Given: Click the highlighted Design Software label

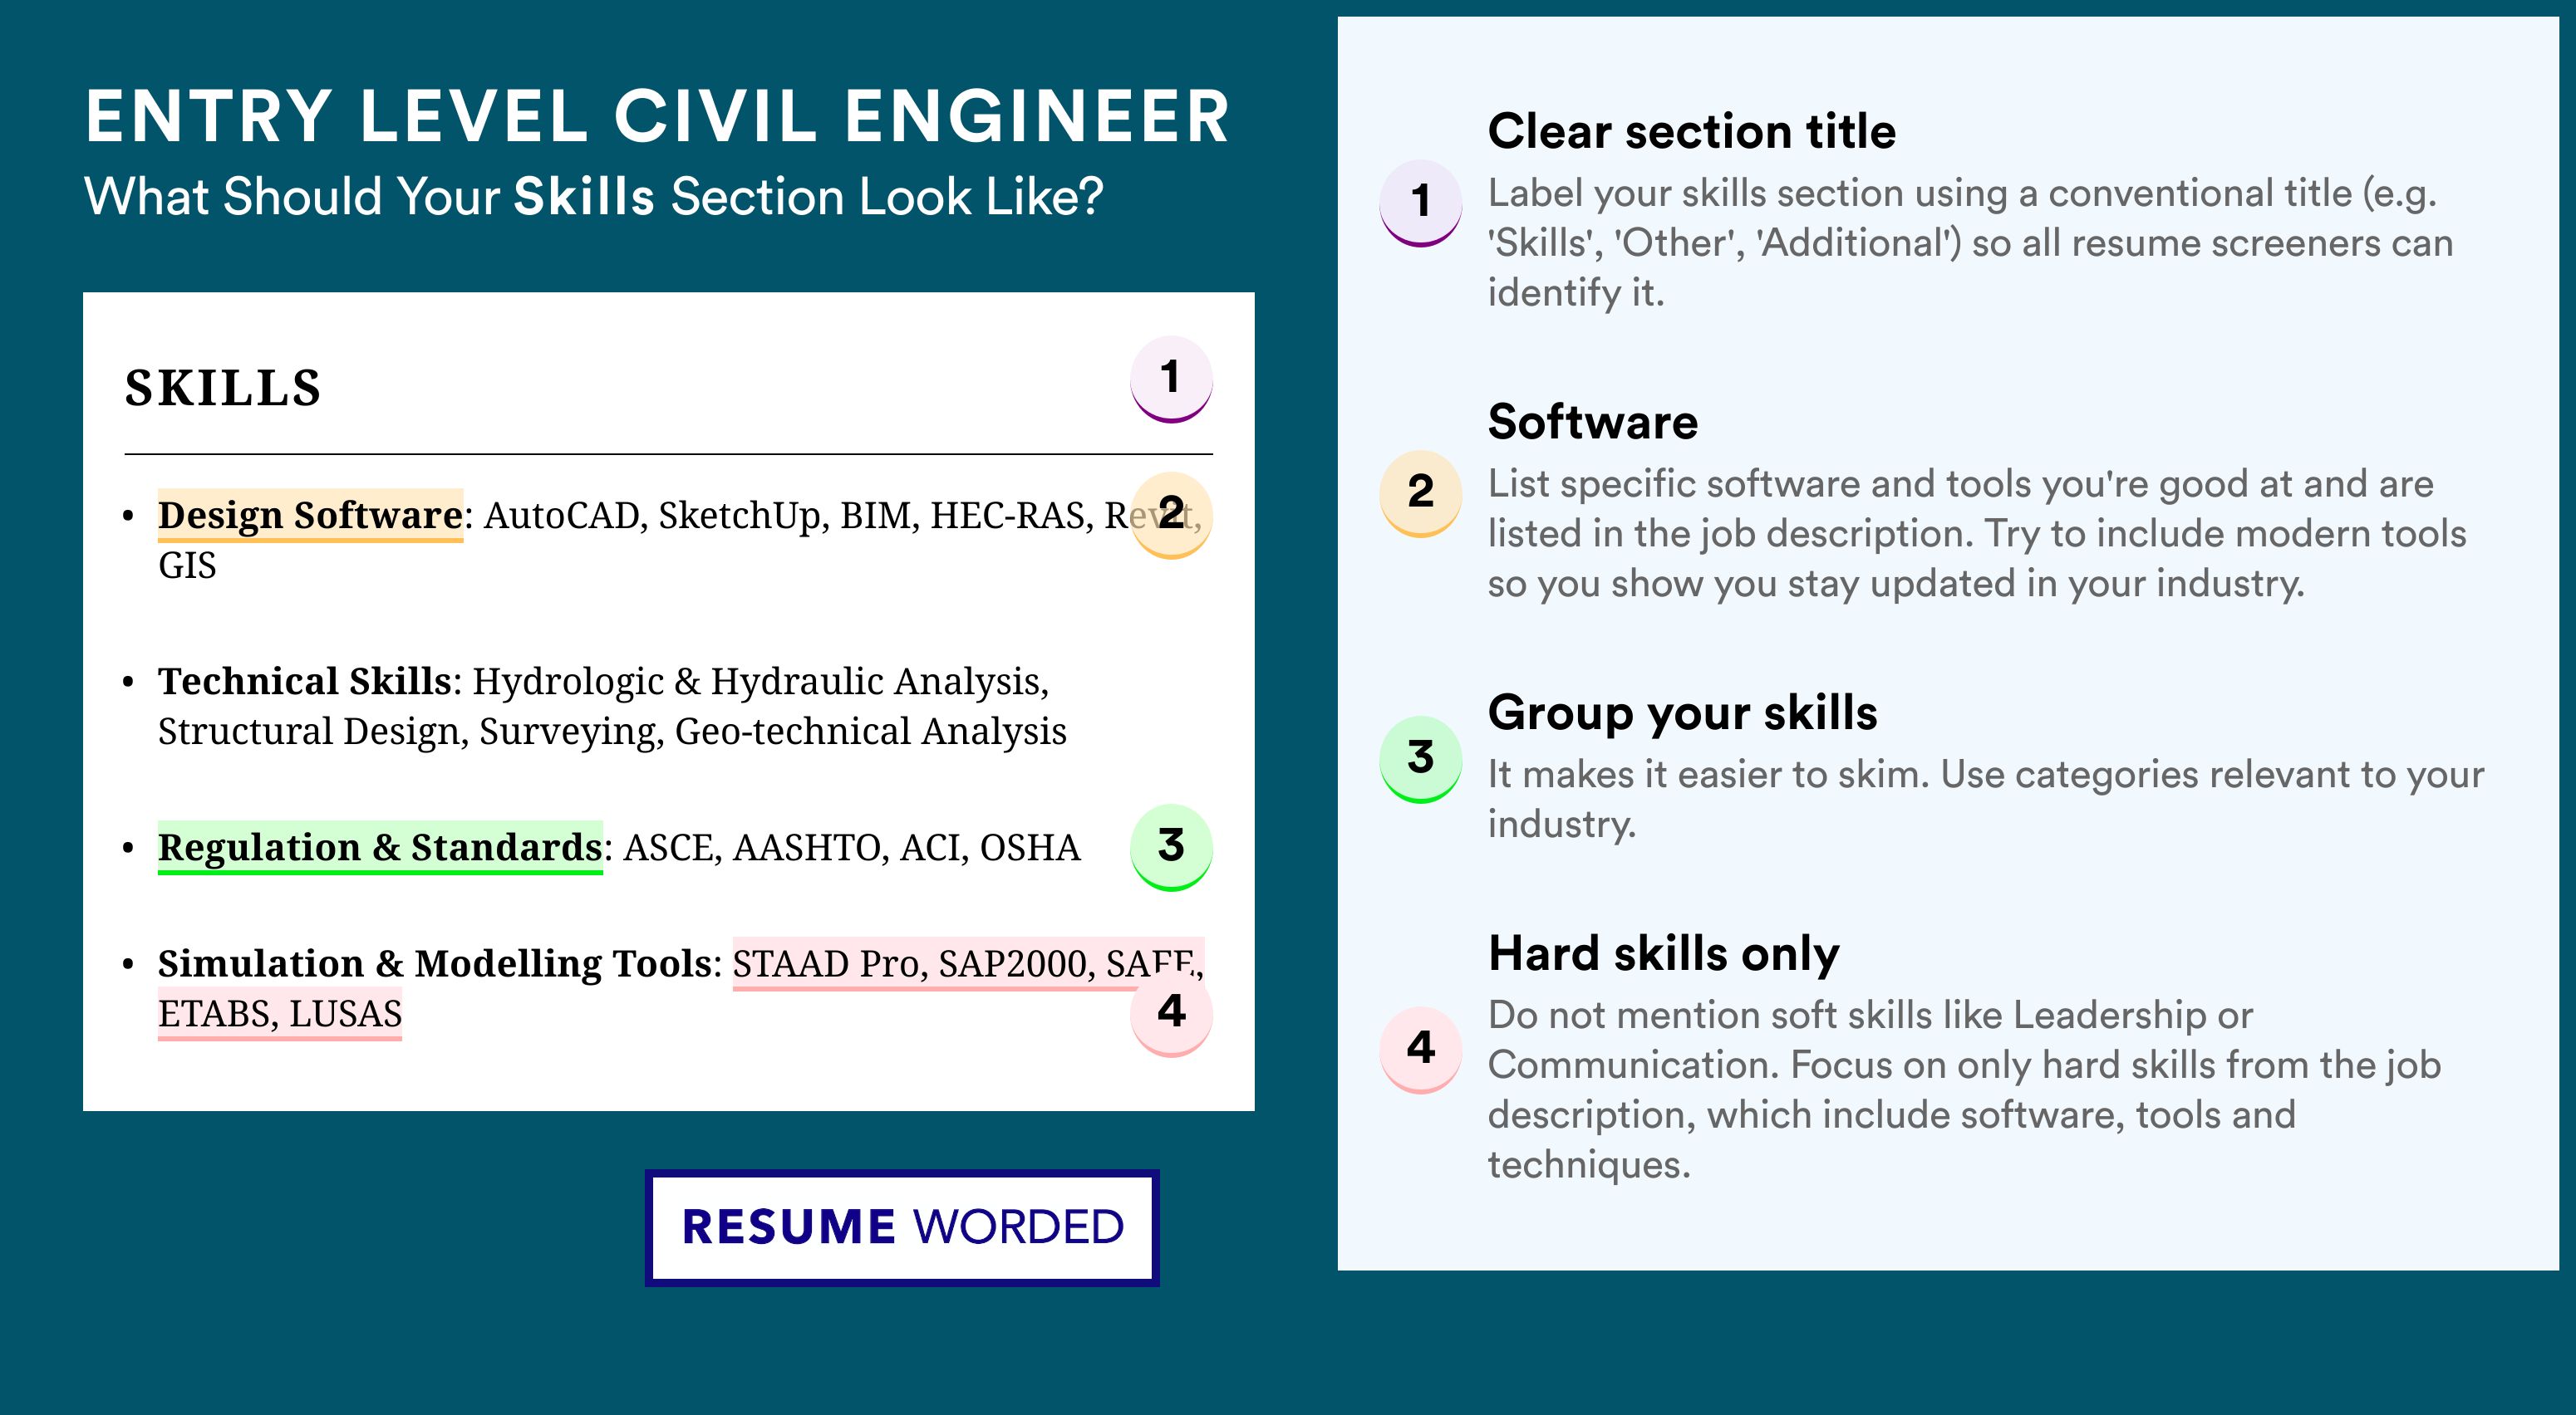Looking at the screenshot, I should pyautogui.click(x=310, y=516).
